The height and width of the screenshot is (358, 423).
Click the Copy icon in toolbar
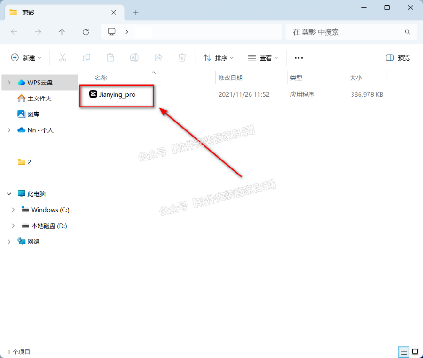click(x=86, y=58)
